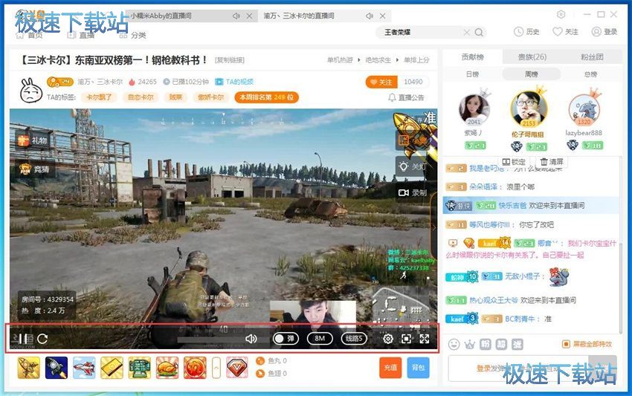The width and height of the screenshot is (632, 396).
Task: Mute the 渝万、三冰卡尔 tab audio
Action: (x=370, y=16)
